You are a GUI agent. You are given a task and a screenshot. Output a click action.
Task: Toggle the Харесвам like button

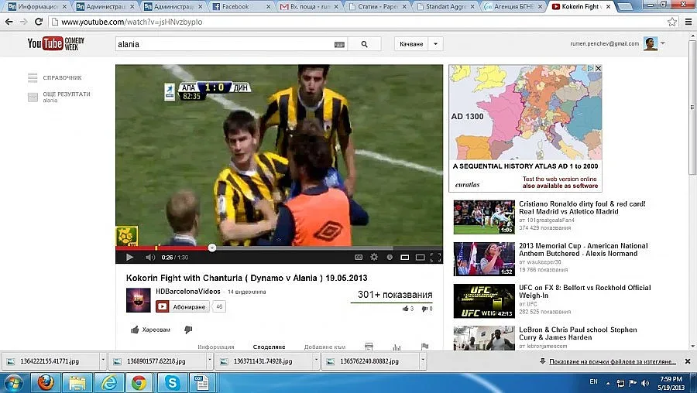click(150, 330)
